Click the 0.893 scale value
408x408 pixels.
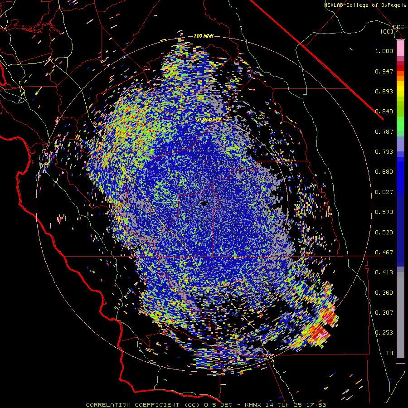tap(384, 91)
